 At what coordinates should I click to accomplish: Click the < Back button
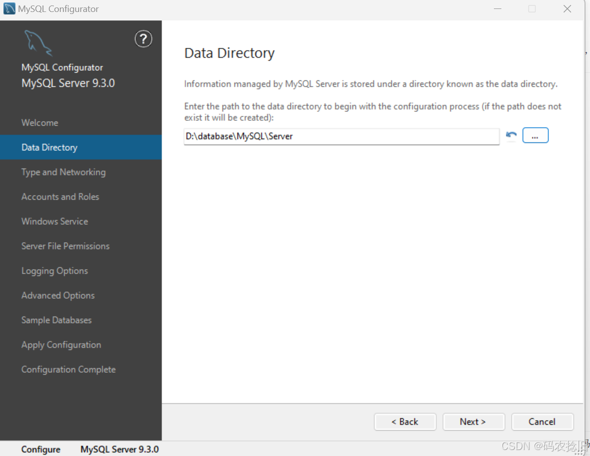tap(405, 422)
